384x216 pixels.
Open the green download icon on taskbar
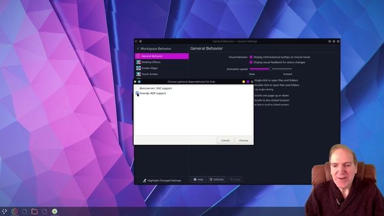[x=55, y=211]
